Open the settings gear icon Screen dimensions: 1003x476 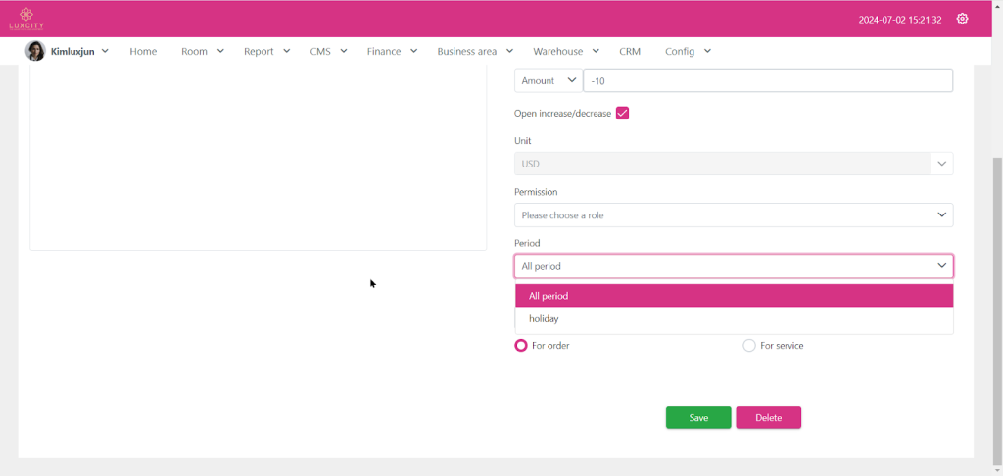(x=962, y=19)
